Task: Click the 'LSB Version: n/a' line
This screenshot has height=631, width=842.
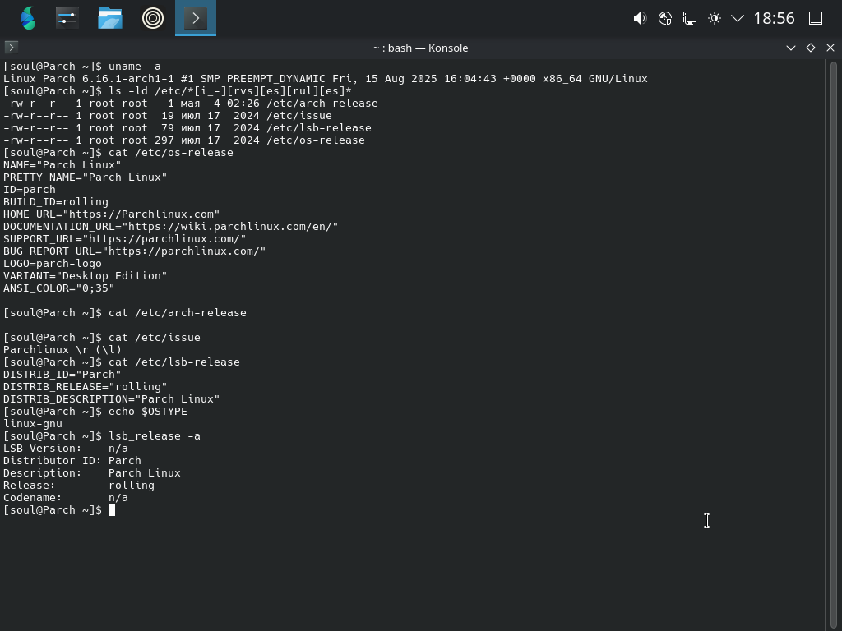Action: (x=66, y=449)
